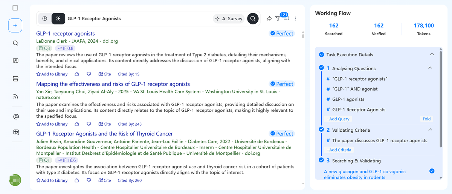This screenshot has width=452, height=194.
Task: Open the AI chat sidebar icon
Action: tap(15, 61)
